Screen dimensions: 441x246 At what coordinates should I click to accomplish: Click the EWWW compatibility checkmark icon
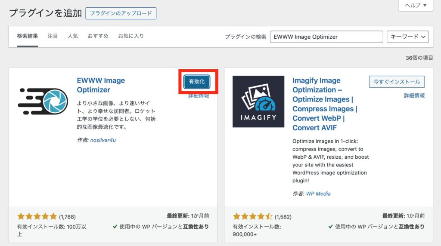tap(115, 227)
